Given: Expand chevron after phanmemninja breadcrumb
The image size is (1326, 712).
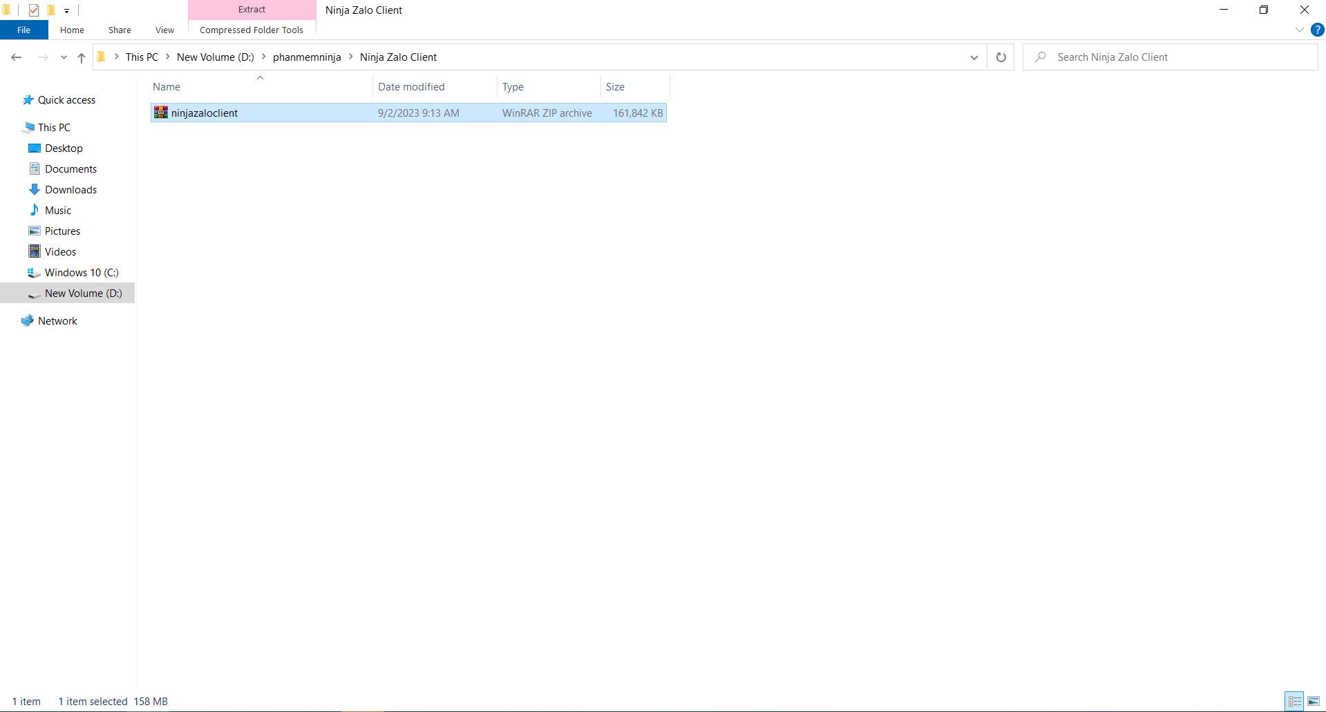Looking at the screenshot, I should (x=350, y=57).
